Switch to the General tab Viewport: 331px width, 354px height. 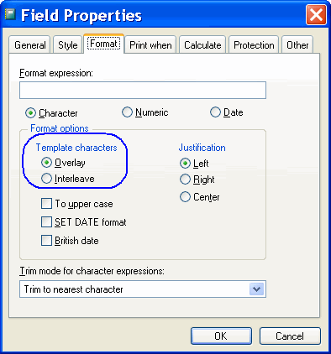[29, 45]
